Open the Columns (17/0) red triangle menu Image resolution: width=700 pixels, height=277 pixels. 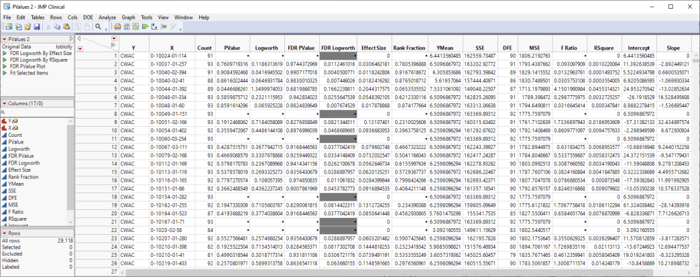click(5, 104)
